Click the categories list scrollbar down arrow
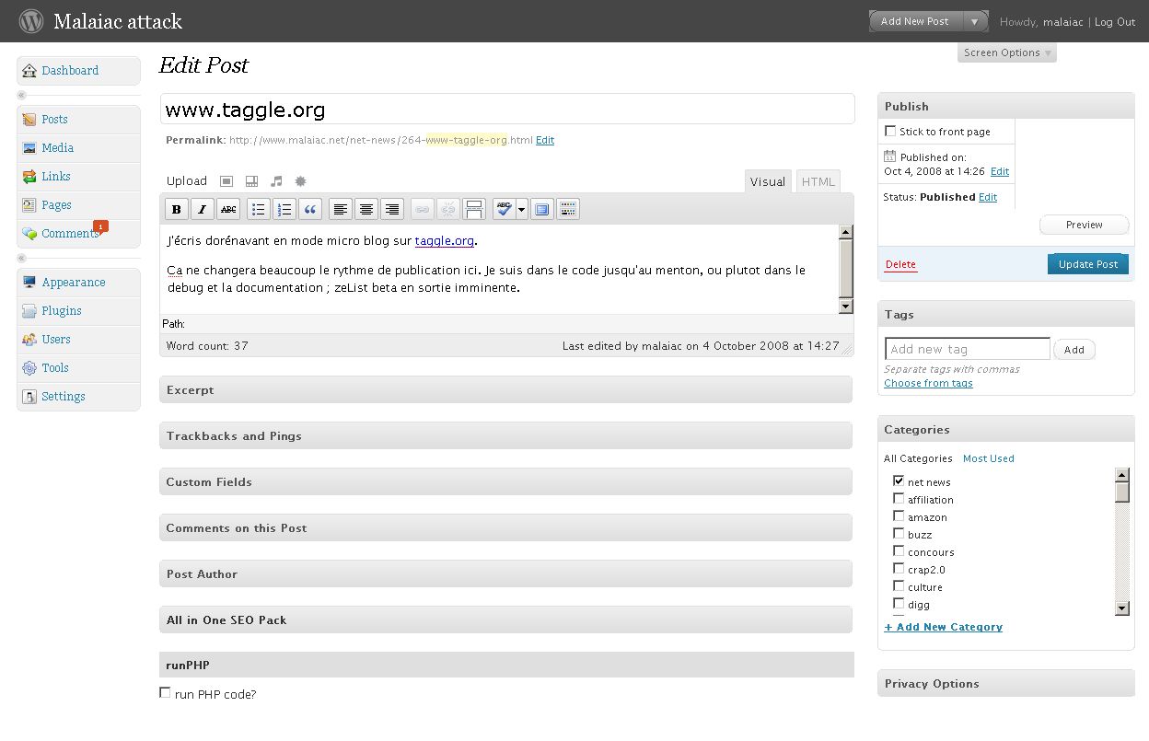The image size is (1149, 741). pos(1121,608)
